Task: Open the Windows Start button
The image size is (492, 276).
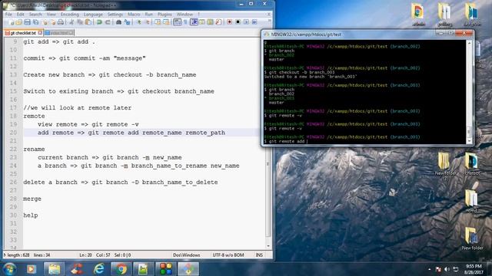Action: tap(10, 269)
